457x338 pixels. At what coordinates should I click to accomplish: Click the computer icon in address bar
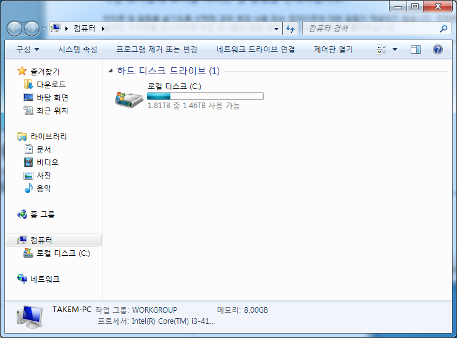(x=56, y=28)
